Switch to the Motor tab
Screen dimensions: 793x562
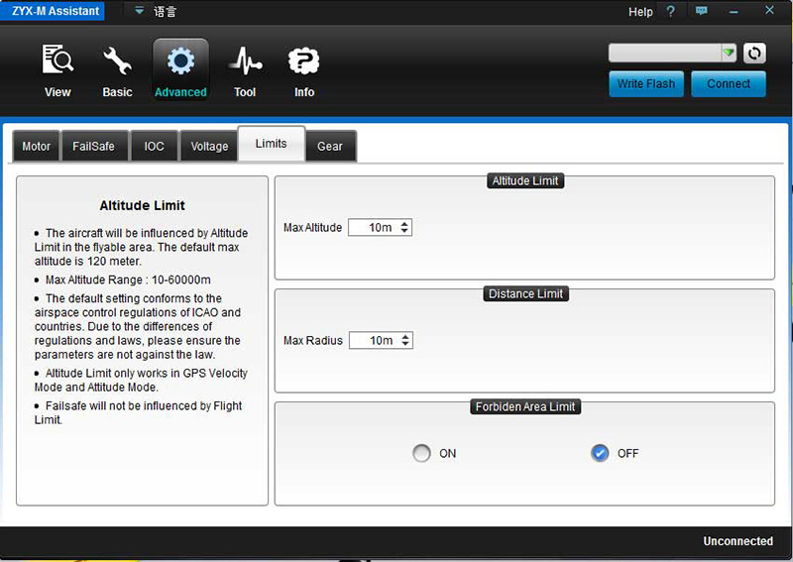[x=36, y=146]
